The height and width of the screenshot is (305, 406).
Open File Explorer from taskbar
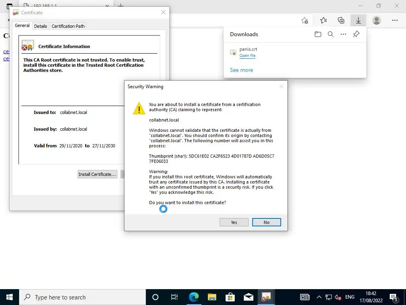(x=212, y=297)
